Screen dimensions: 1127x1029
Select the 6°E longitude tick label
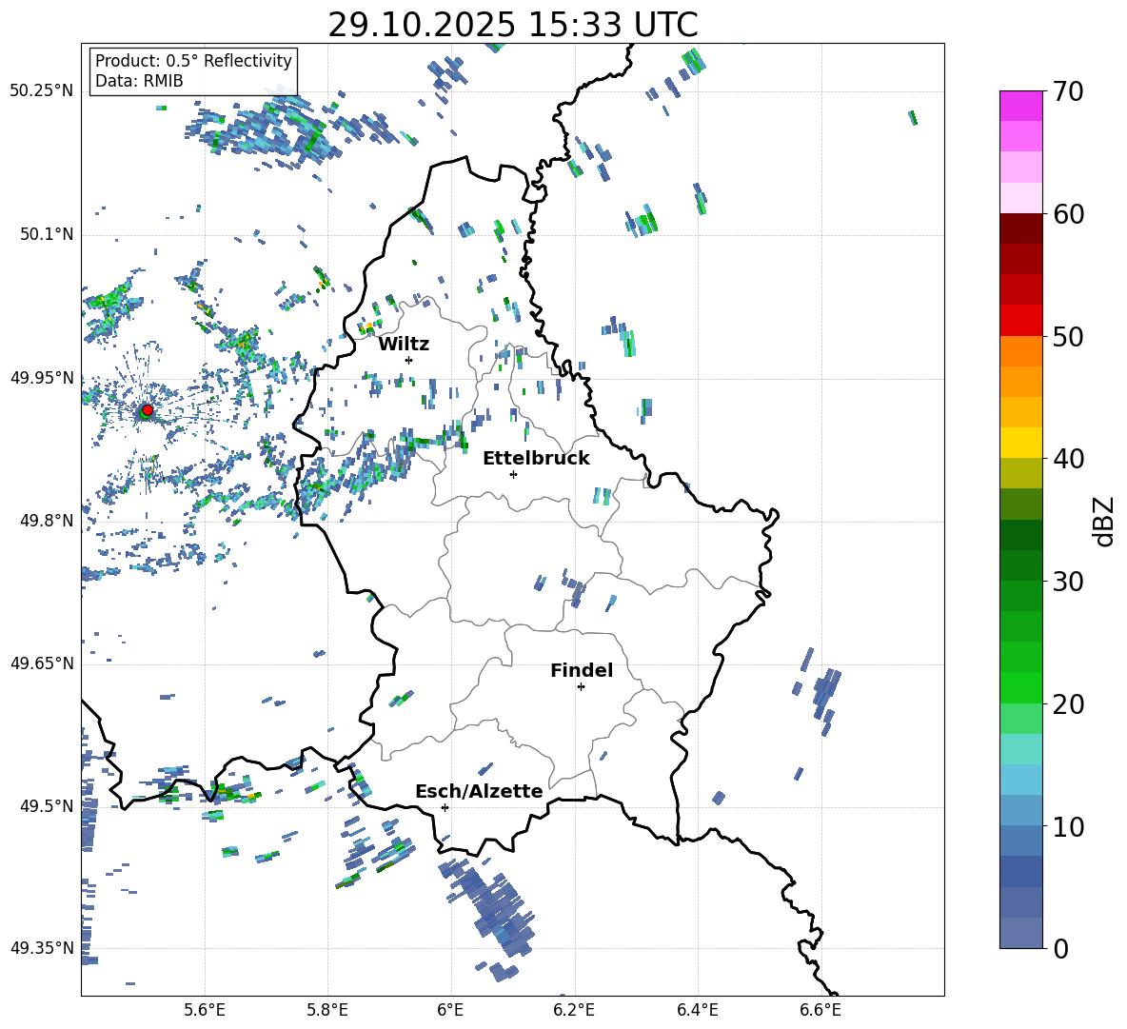(x=450, y=1009)
